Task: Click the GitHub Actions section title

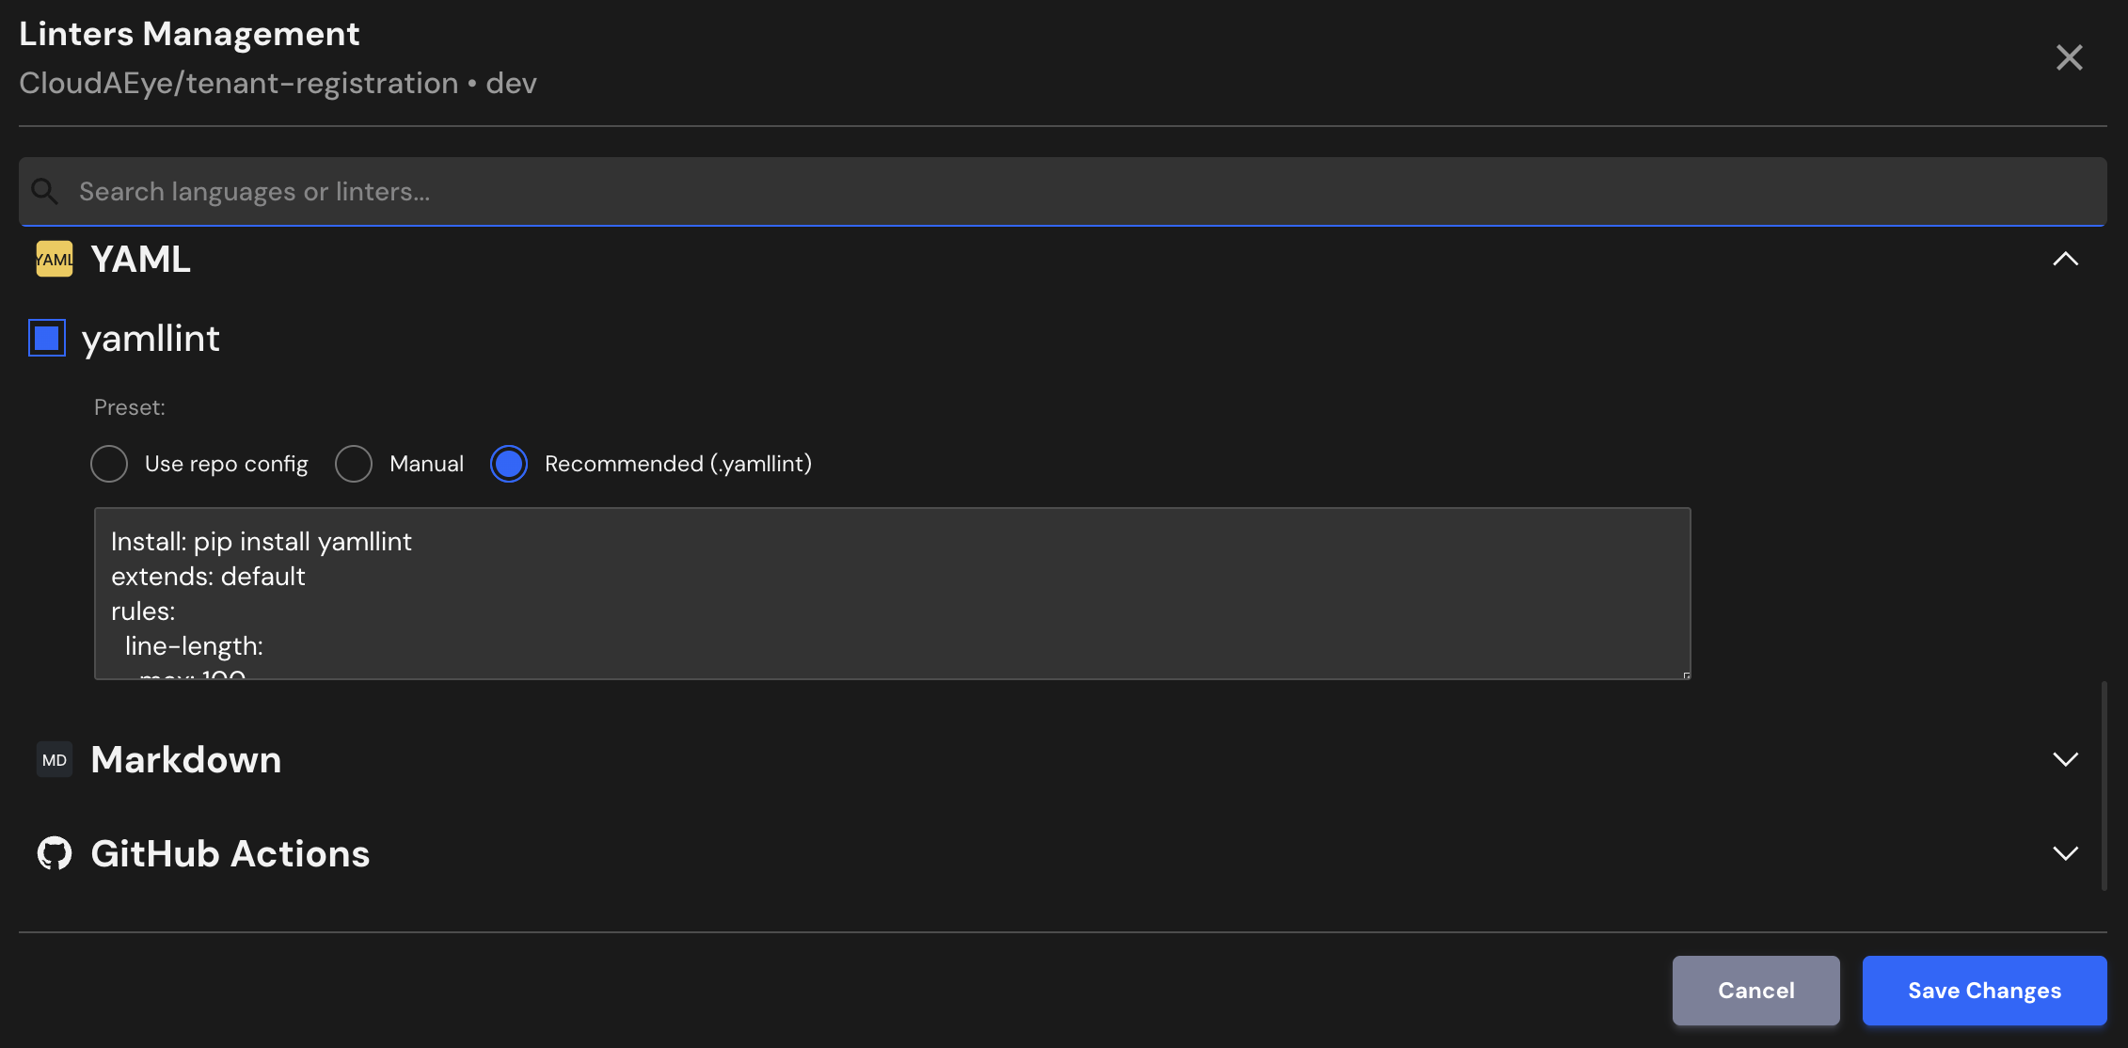Action: [230, 853]
